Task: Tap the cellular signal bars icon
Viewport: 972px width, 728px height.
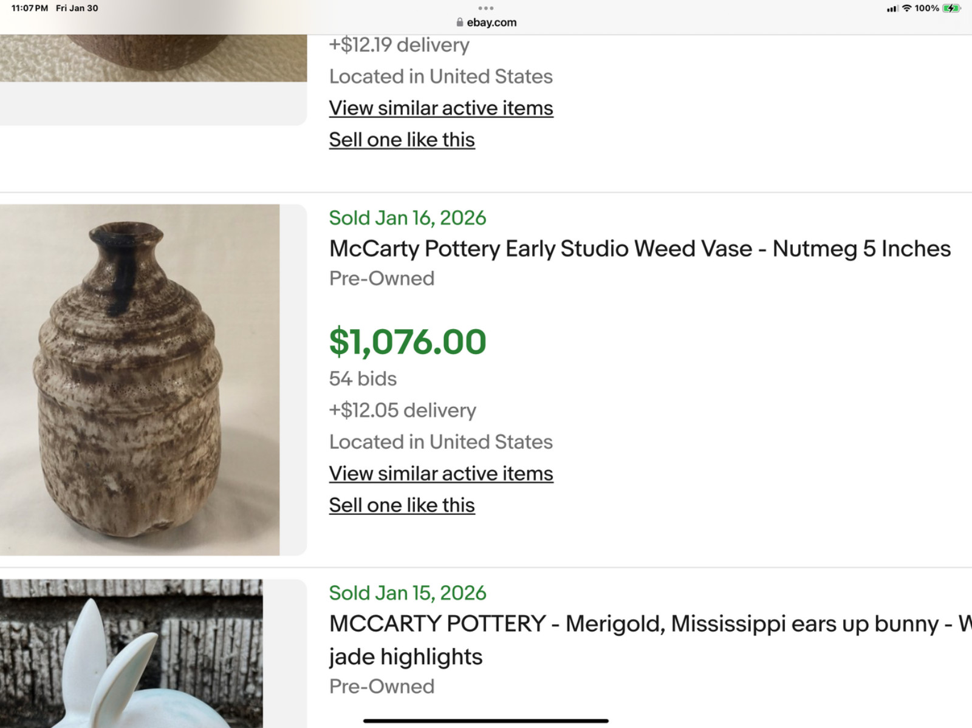Action: click(892, 9)
